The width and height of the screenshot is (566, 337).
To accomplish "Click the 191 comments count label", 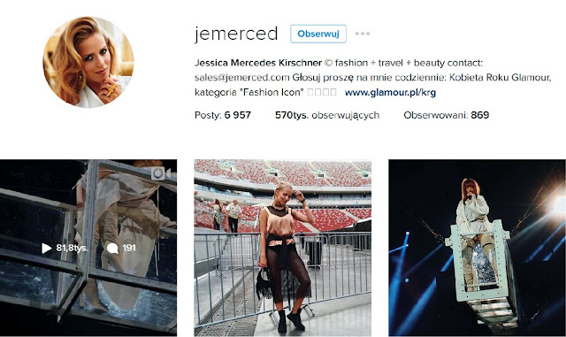I will click(x=129, y=249).
